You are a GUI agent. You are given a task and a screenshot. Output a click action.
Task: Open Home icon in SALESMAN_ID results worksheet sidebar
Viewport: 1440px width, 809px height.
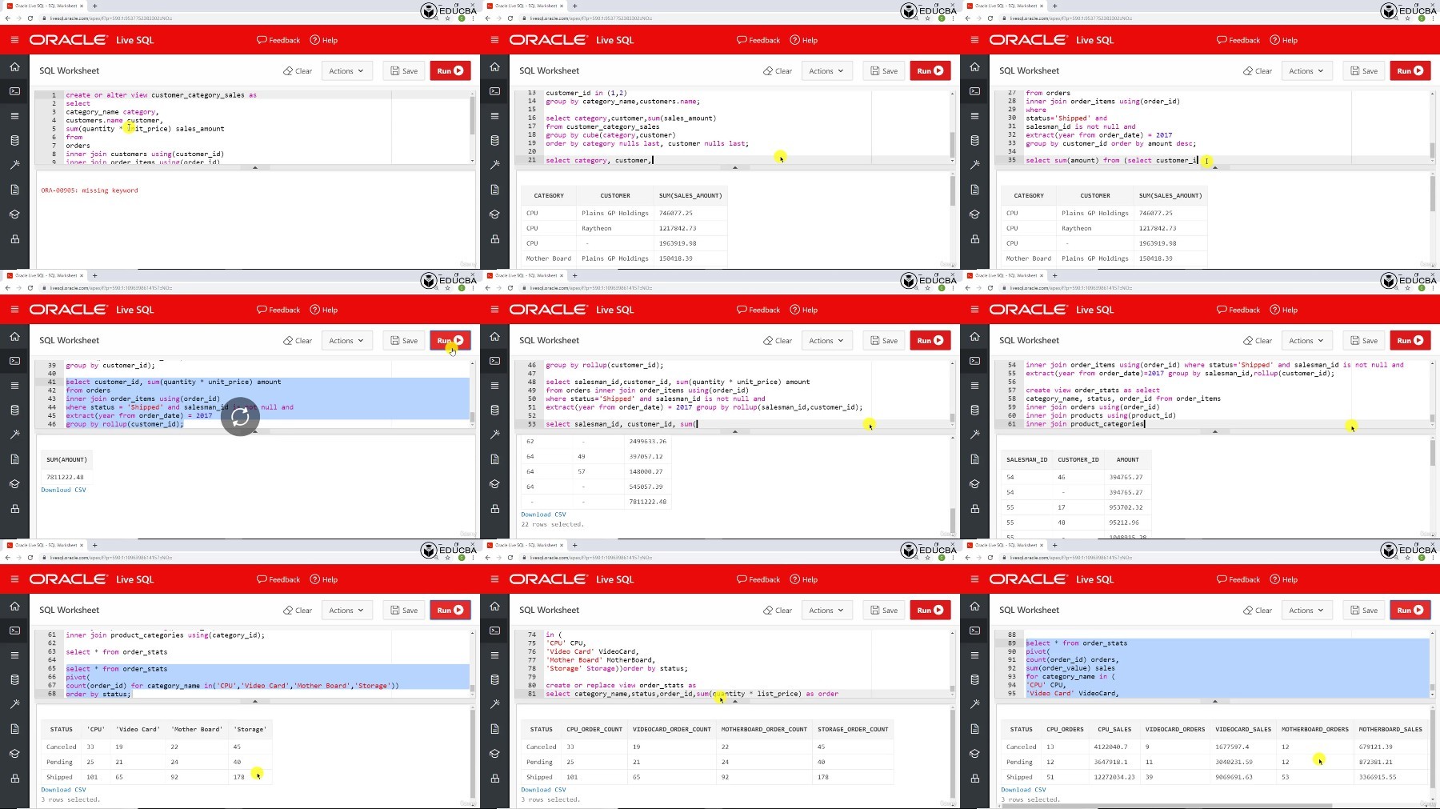pos(974,337)
